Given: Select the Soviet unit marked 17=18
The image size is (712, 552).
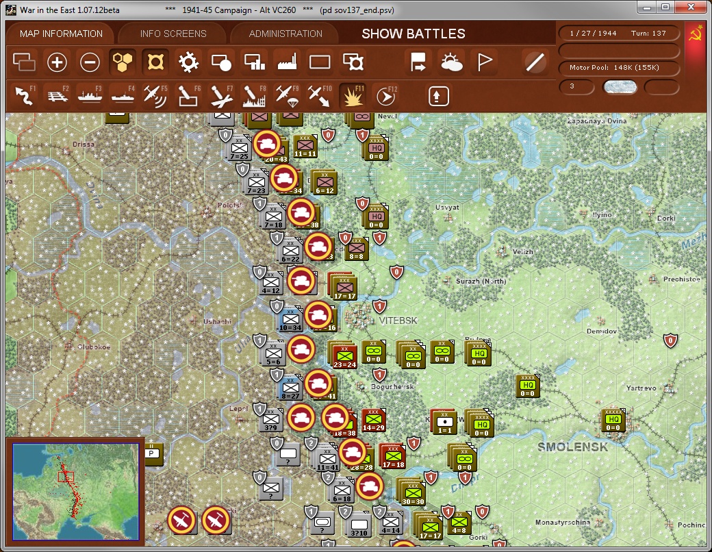Looking at the screenshot, I should (393, 457).
